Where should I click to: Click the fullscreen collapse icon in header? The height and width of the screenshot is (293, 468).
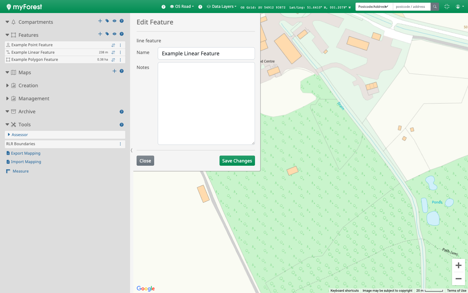tap(447, 7)
